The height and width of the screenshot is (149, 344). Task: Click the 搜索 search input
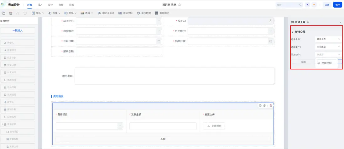click(289, 5)
